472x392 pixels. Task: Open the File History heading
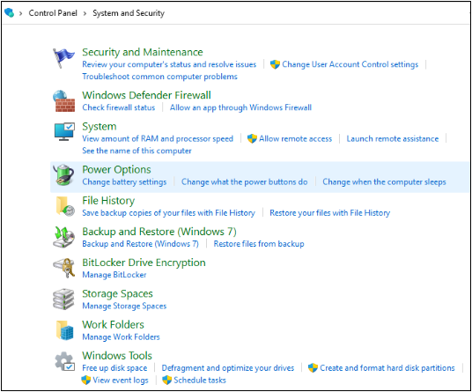pyautogui.click(x=108, y=201)
